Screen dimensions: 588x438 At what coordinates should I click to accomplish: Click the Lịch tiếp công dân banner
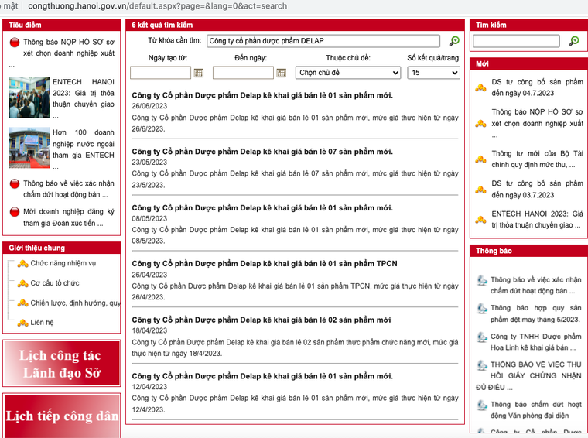[x=62, y=416]
